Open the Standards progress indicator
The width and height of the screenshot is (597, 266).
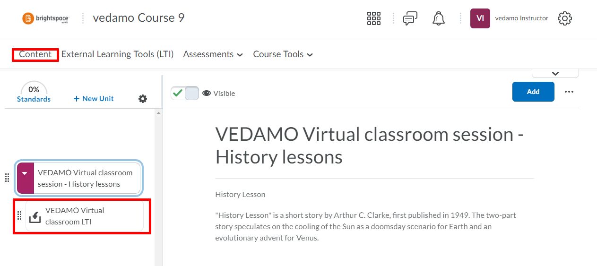click(34, 93)
